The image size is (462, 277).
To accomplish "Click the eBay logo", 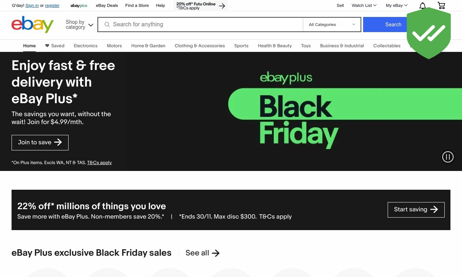I will (32, 25).
